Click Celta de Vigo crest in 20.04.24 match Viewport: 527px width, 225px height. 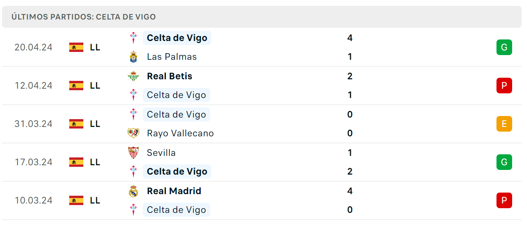point(133,38)
